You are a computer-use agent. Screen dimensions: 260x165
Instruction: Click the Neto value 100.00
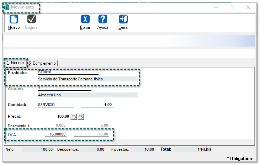37,149
